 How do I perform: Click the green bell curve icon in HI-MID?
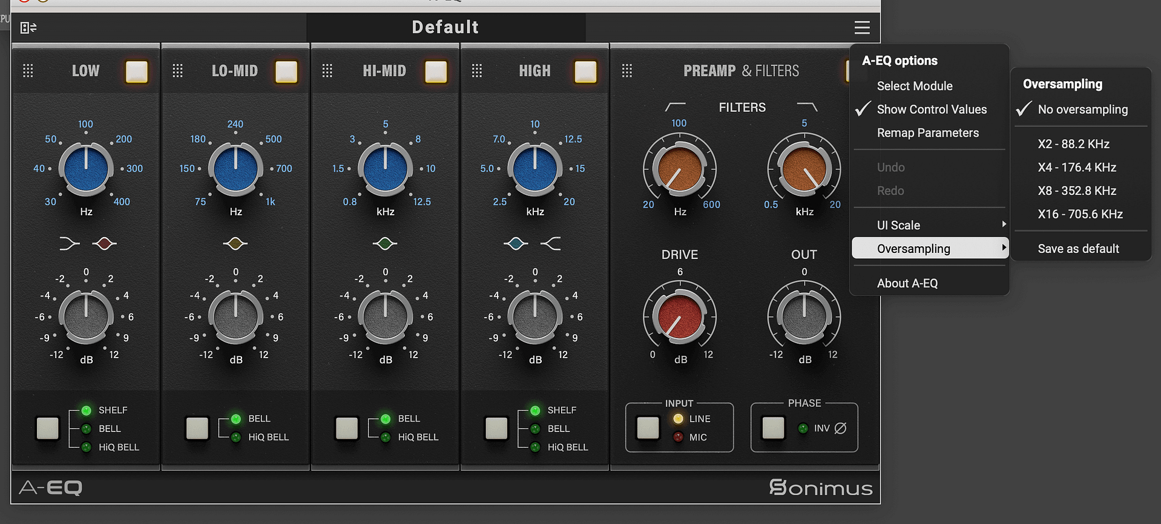click(385, 243)
